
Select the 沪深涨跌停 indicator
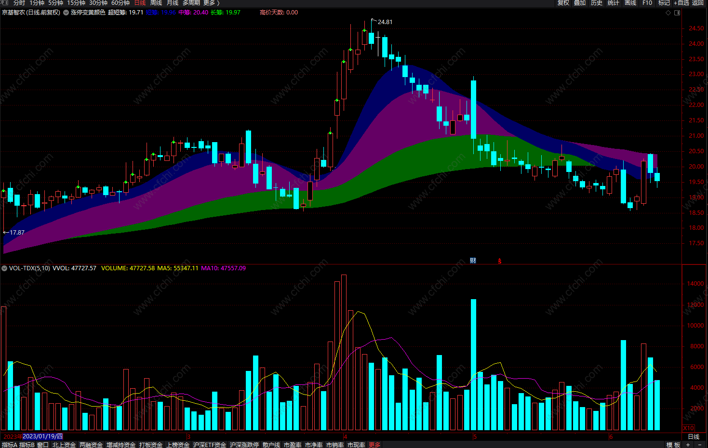(244, 445)
